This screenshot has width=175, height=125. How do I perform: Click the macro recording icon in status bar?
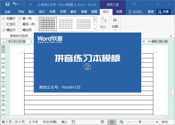tap(73, 122)
